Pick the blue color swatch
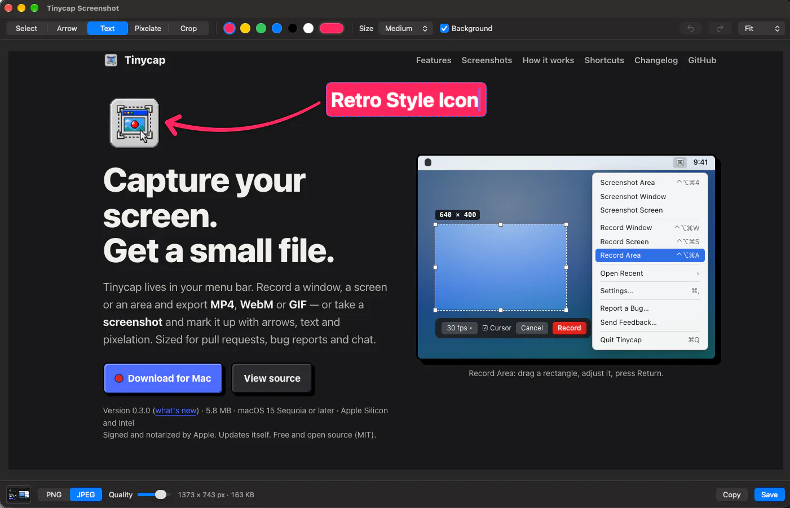 [x=277, y=28]
